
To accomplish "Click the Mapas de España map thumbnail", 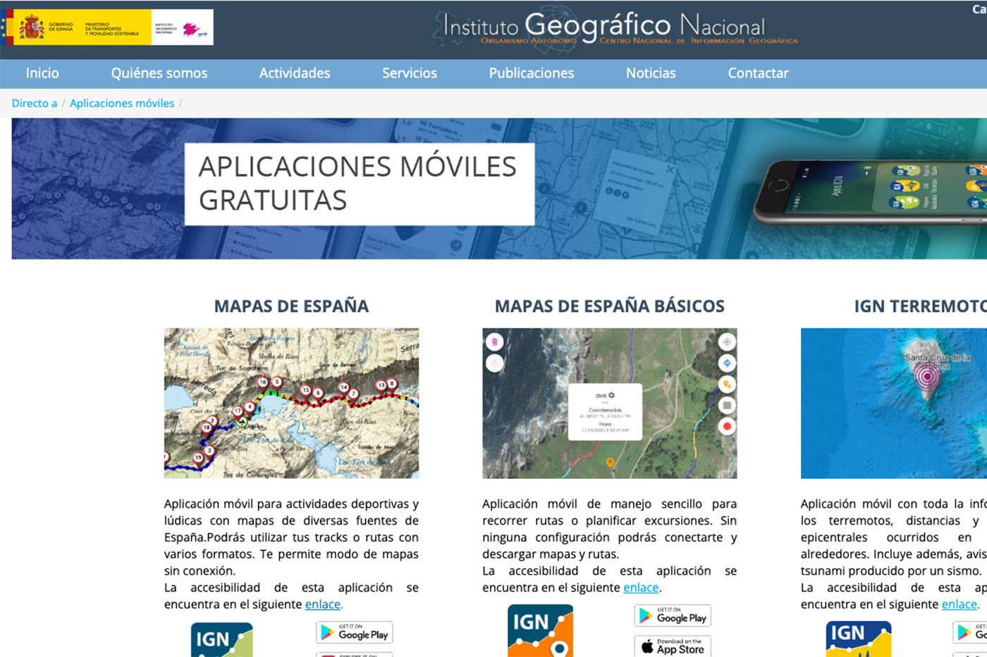I will [x=291, y=403].
